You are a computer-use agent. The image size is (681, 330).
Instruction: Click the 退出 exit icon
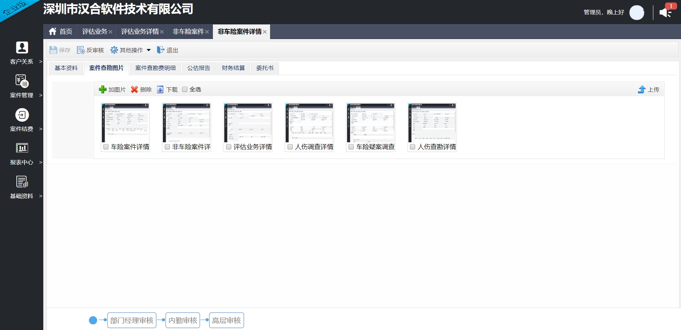161,50
